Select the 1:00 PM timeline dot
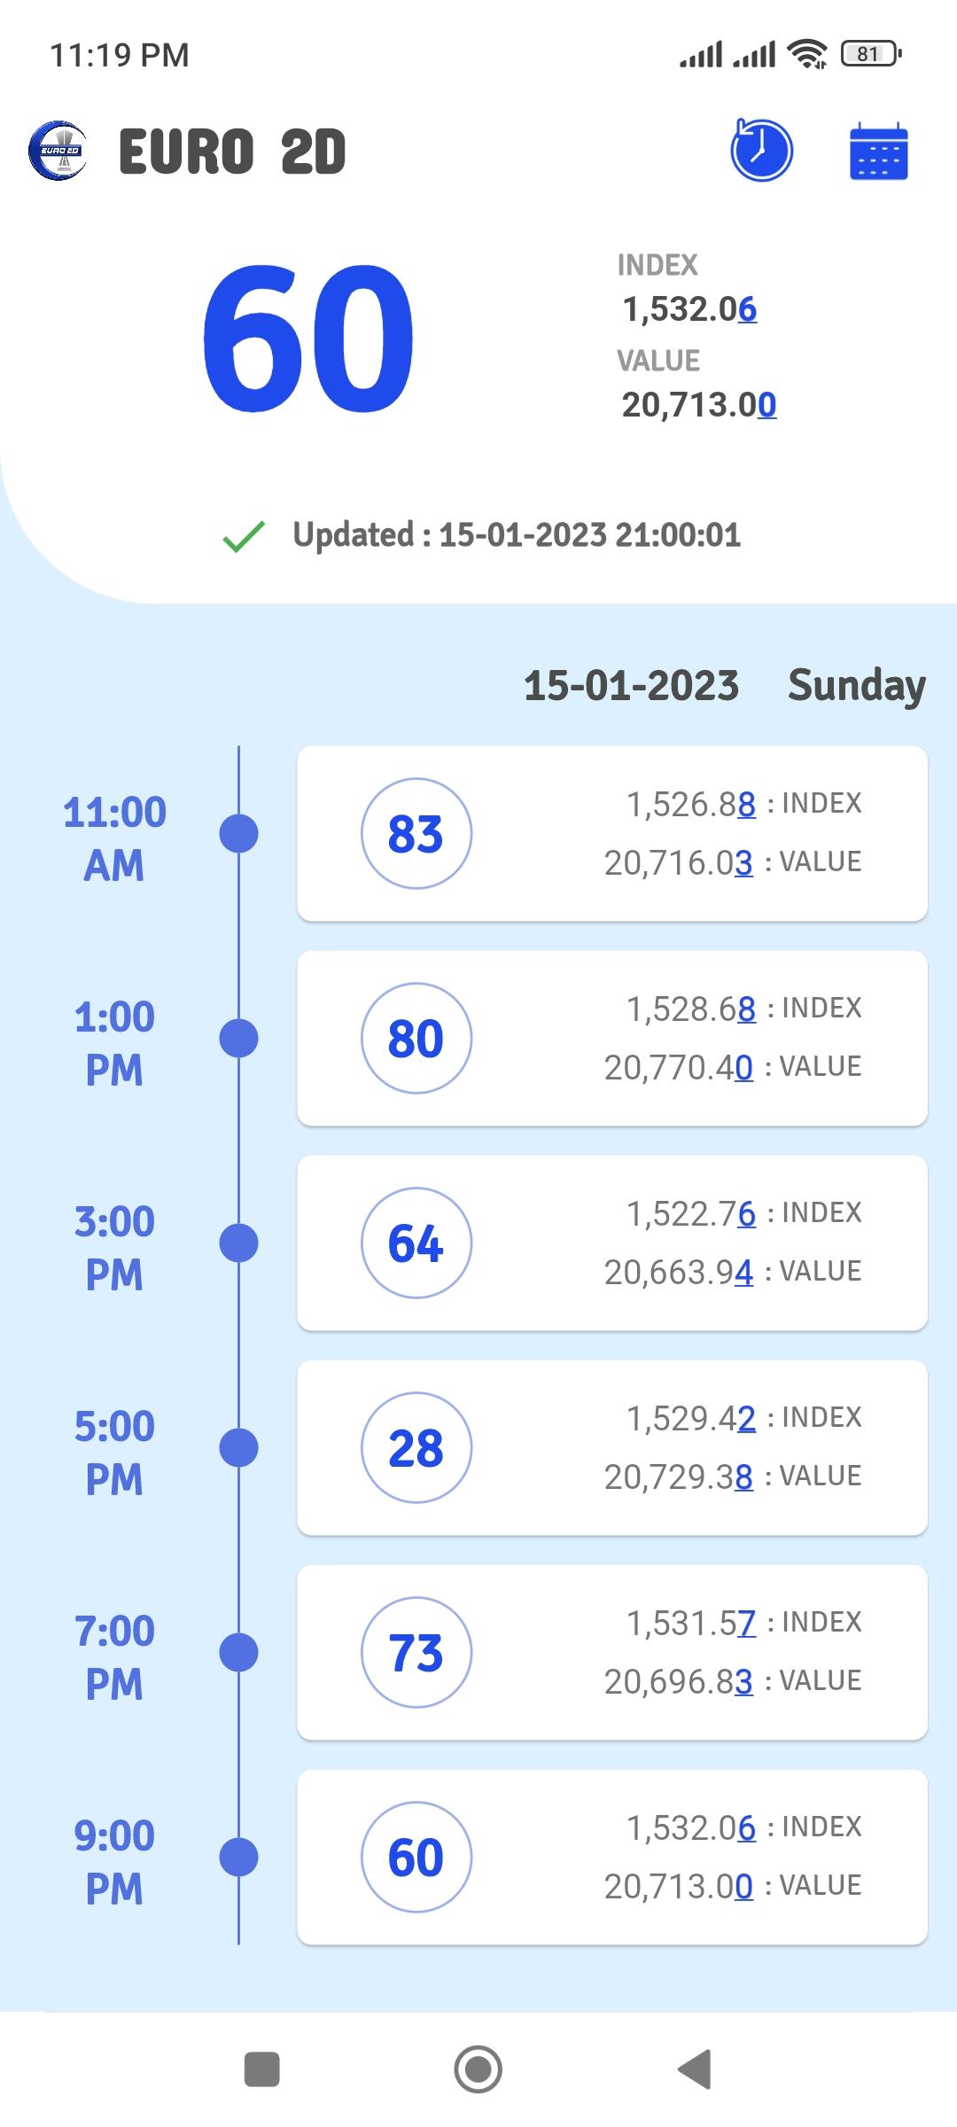The width and height of the screenshot is (957, 2127). click(x=238, y=1038)
